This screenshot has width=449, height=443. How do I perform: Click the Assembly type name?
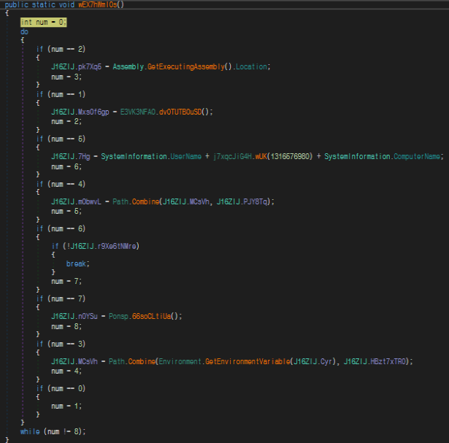[128, 67]
